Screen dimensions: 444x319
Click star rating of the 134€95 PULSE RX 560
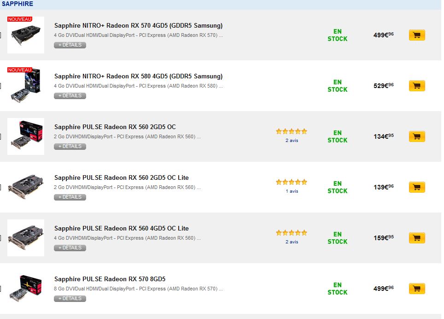[x=291, y=131]
